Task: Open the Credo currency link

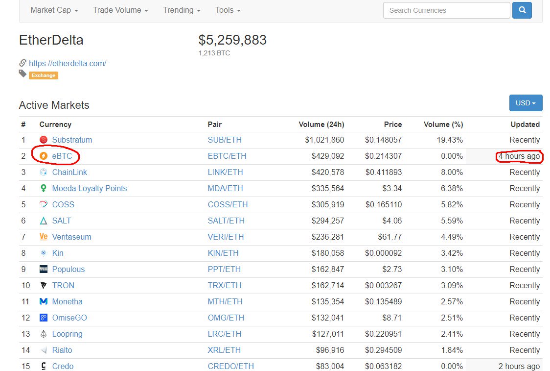Action: pyautogui.click(x=63, y=366)
